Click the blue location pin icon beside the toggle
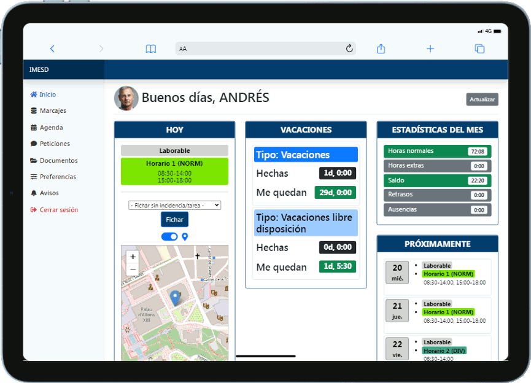531x383 pixels. [x=185, y=237]
